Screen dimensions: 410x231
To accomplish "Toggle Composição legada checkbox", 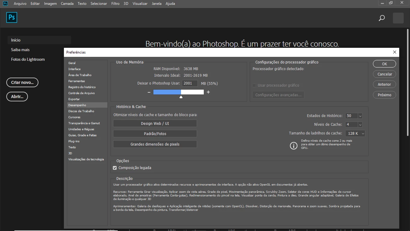I will [115, 168].
